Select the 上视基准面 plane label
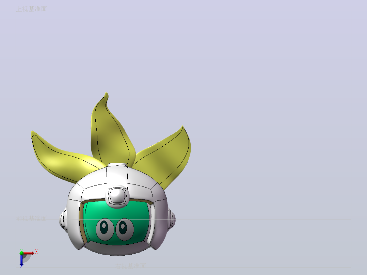The width and height of the screenshot is (367, 275). 31,9
